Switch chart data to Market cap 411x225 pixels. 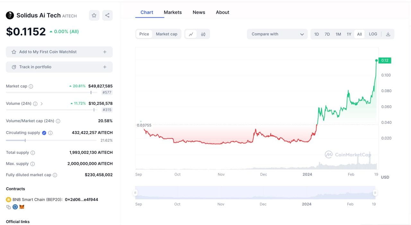click(x=167, y=34)
